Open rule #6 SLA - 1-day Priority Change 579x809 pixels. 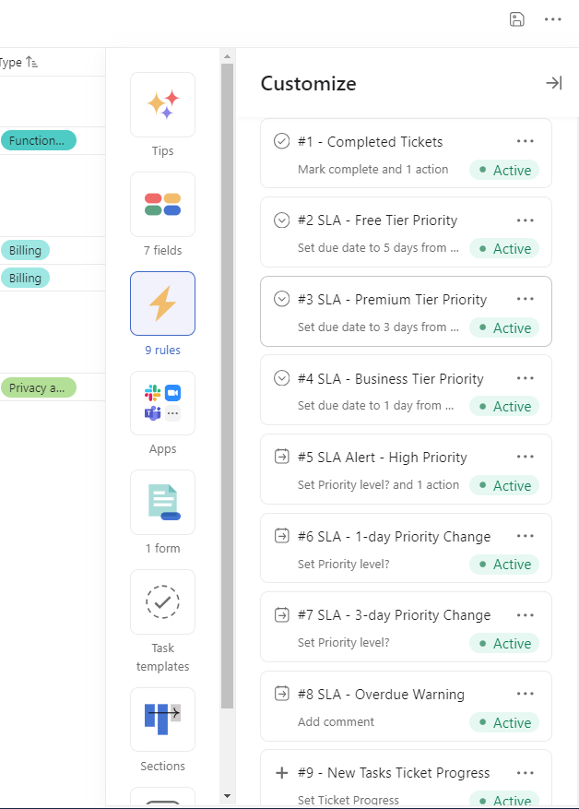394,537
